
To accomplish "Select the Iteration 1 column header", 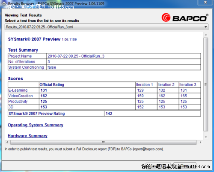I will coord(144,85).
